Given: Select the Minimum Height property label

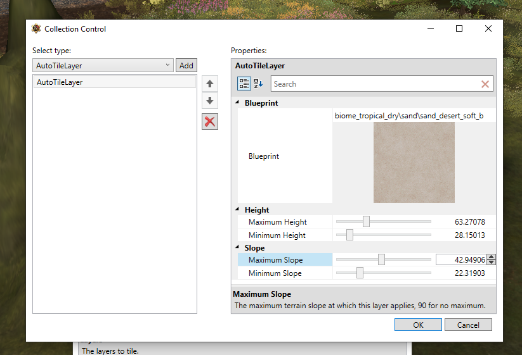Looking at the screenshot, I should [277, 235].
